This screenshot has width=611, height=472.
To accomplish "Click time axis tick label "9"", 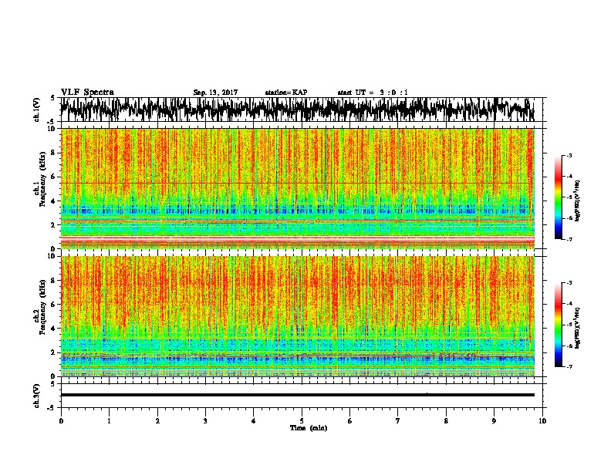I will (x=494, y=421).
